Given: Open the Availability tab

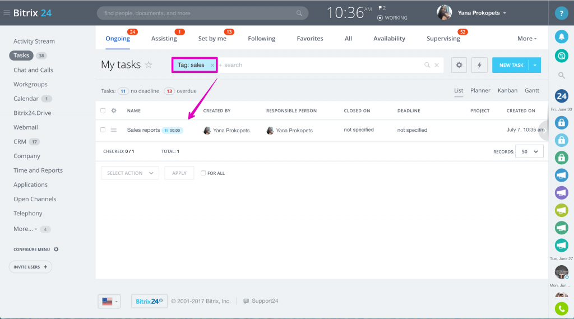Looking at the screenshot, I should click(389, 39).
